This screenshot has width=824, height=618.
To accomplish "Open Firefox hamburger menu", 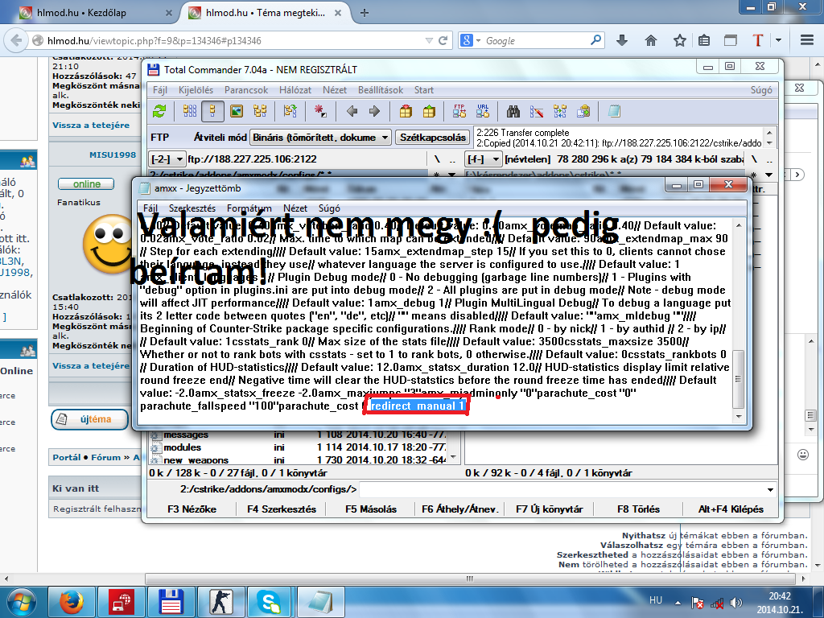I will 807,40.
